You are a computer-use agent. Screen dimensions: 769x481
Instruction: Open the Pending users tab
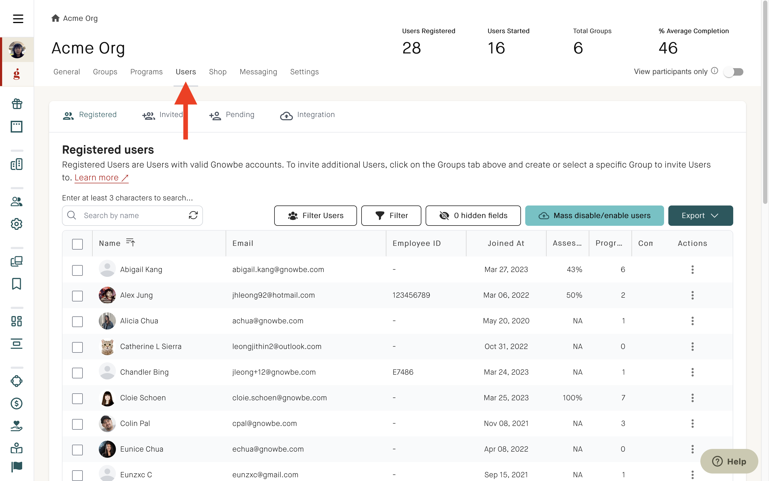pyautogui.click(x=232, y=115)
